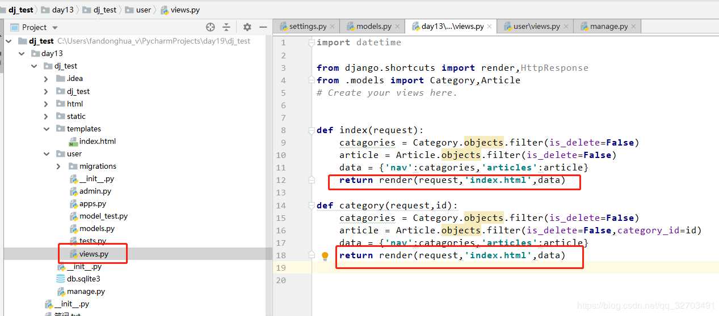Collapse the templates folder
This screenshot has height=316, width=719.
[46, 129]
